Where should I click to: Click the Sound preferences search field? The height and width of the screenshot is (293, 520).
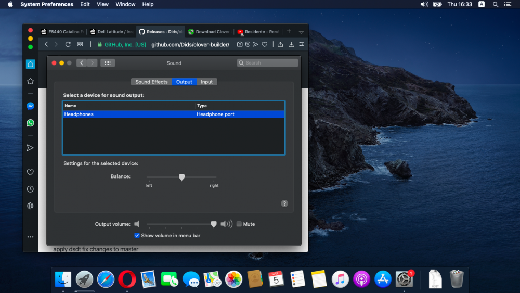(267, 63)
